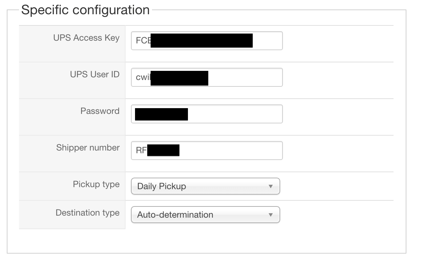Click the "Shipper number" label
Viewport: 422px width, 259px height.
point(88,147)
